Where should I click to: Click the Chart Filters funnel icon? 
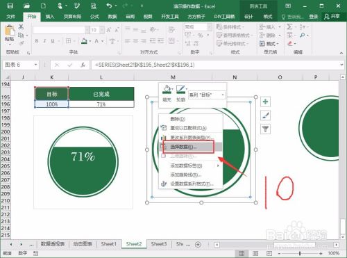coord(265,129)
